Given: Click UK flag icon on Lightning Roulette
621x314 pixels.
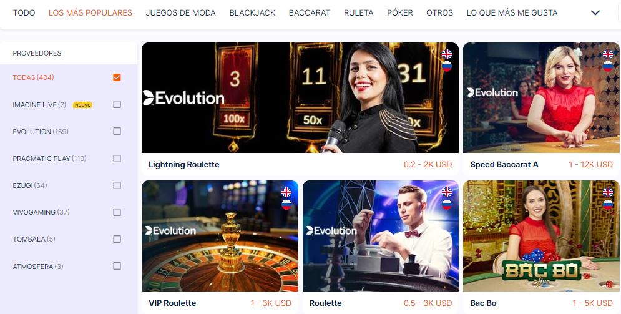Looking at the screenshot, I should click(447, 54).
